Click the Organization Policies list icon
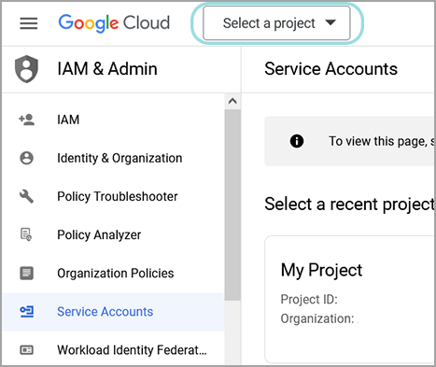Screen dimensions: 436x367 click(x=27, y=273)
